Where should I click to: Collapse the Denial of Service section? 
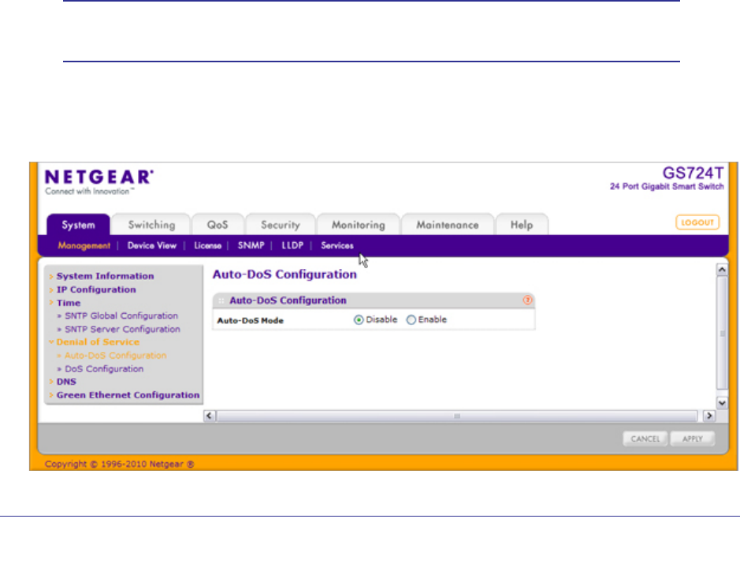tap(98, 342)
